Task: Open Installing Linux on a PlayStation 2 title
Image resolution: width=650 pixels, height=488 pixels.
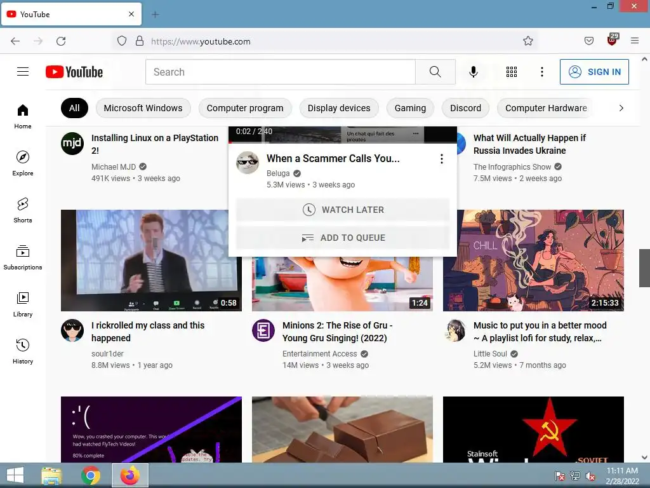Action: click(x=155, y=144)
